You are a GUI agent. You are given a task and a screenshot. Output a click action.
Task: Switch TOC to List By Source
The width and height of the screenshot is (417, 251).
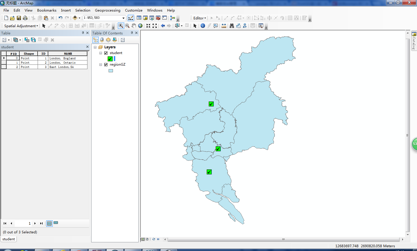pyautogui.click(x=102, y=40)
